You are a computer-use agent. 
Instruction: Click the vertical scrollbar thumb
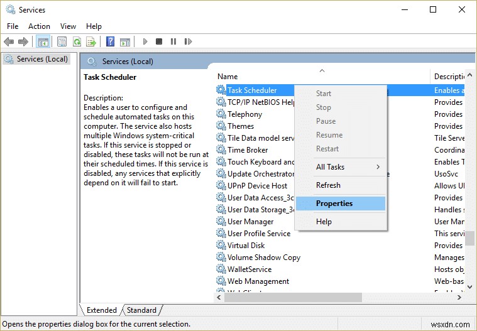469,238
